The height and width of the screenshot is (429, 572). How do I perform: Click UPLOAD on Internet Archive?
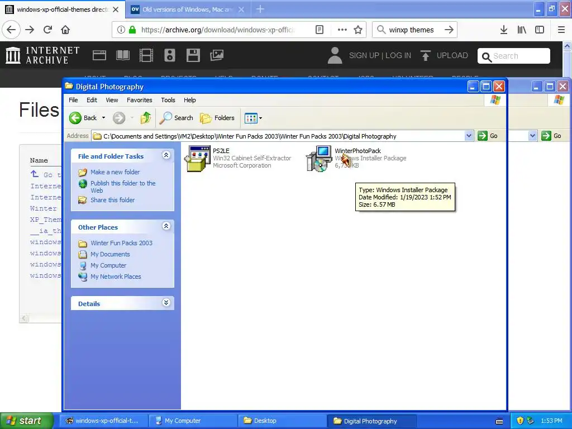click(444, 55)
